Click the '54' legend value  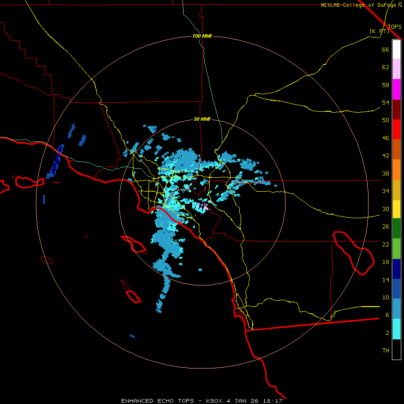pyautogui.click(x=386, y=102)
